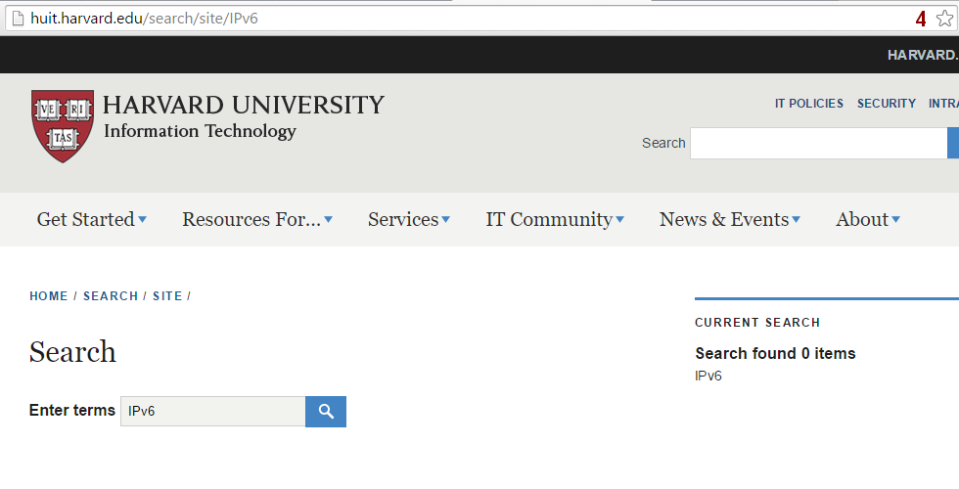This screenshot has height=489, width=959.
Task: Open the IT POLICIES link
Action: pyautogui.click(x=809, y=104)
